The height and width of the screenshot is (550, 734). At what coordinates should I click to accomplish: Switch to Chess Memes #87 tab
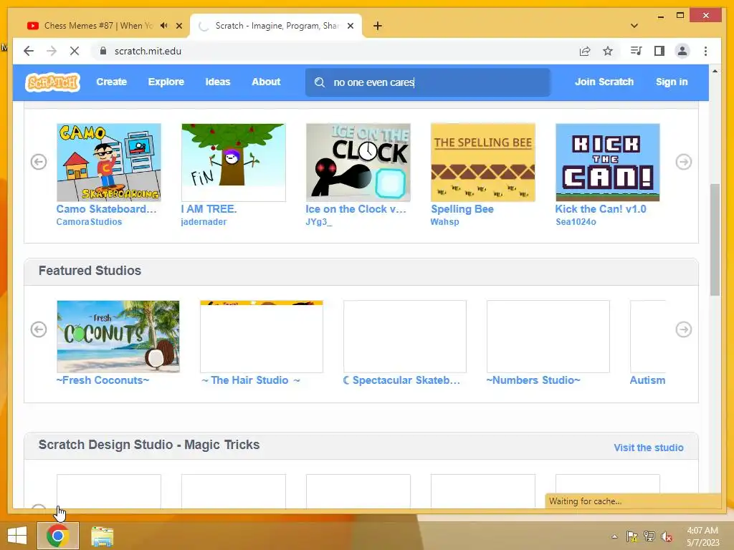[98, 26]
